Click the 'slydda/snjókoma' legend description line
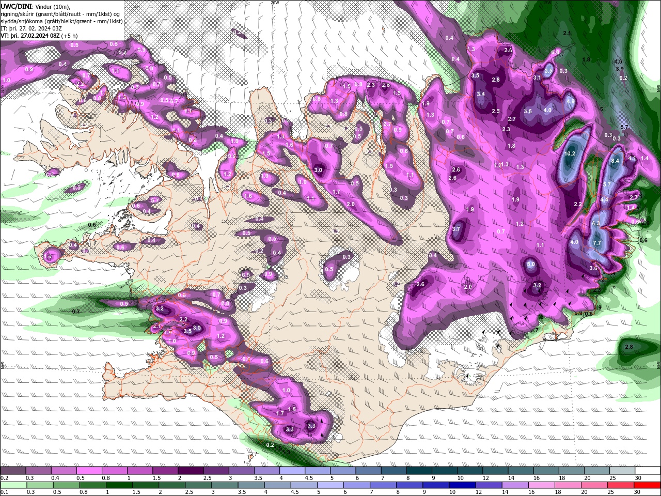 pos(61,21)
